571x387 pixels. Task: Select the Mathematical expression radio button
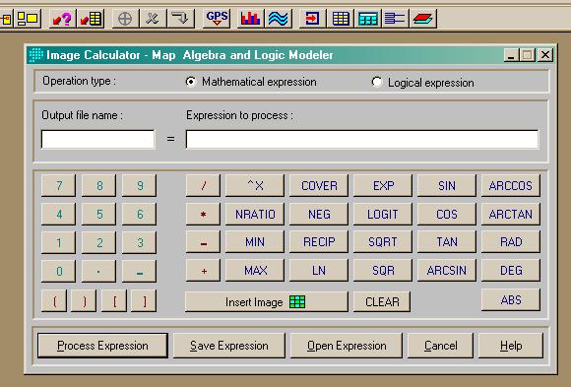(x=191, y=82)
